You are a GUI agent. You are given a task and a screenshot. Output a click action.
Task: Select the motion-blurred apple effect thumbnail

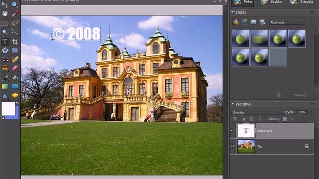(x=259, y=39)
